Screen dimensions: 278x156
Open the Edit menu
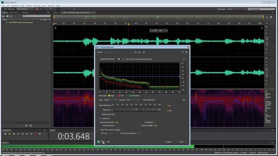coord(8,6)
